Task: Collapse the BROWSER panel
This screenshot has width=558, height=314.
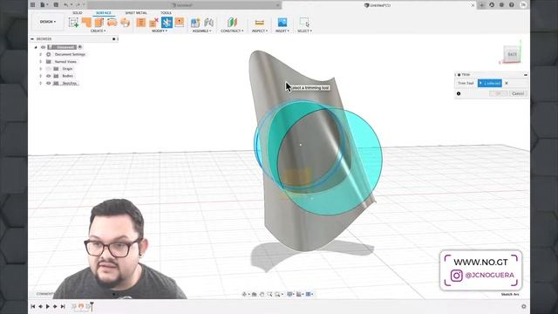Action: 32,38
